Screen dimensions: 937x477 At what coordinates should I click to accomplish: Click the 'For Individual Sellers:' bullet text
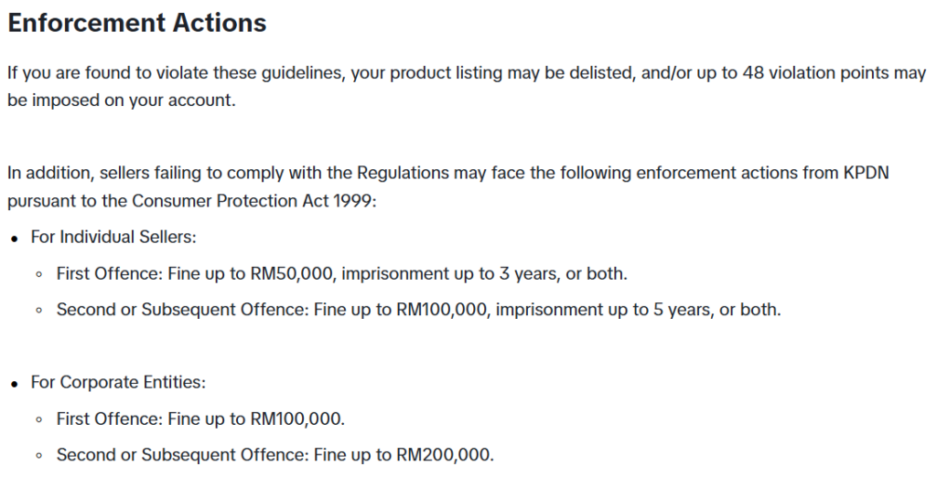click(x=113, y=237)
